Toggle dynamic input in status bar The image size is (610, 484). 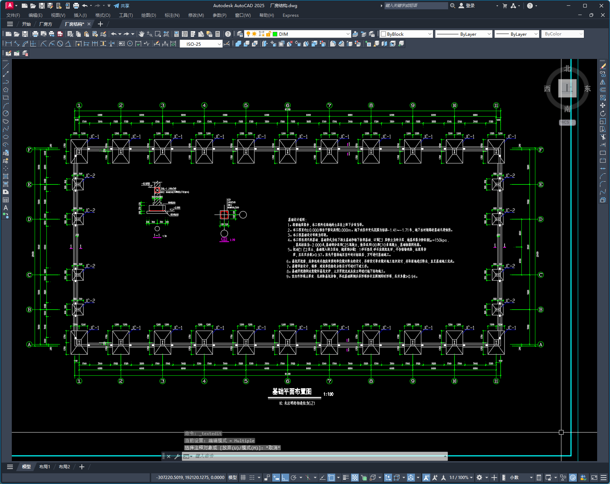point(276,478)
